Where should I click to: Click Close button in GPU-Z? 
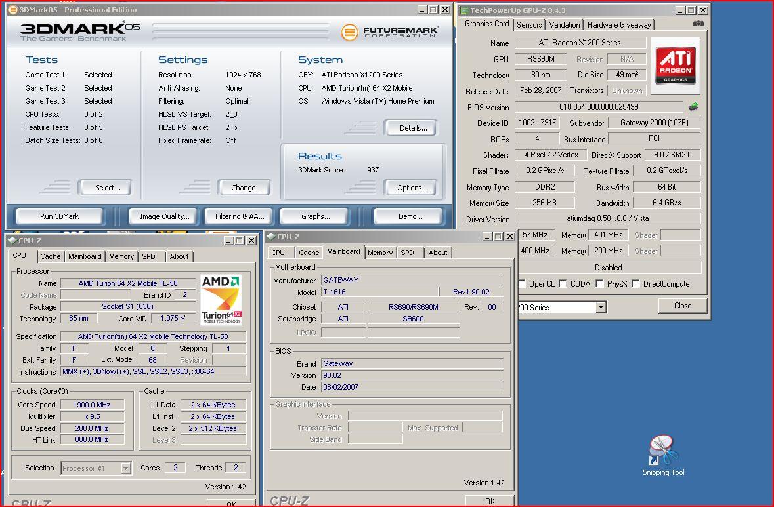tap(683, 306)
